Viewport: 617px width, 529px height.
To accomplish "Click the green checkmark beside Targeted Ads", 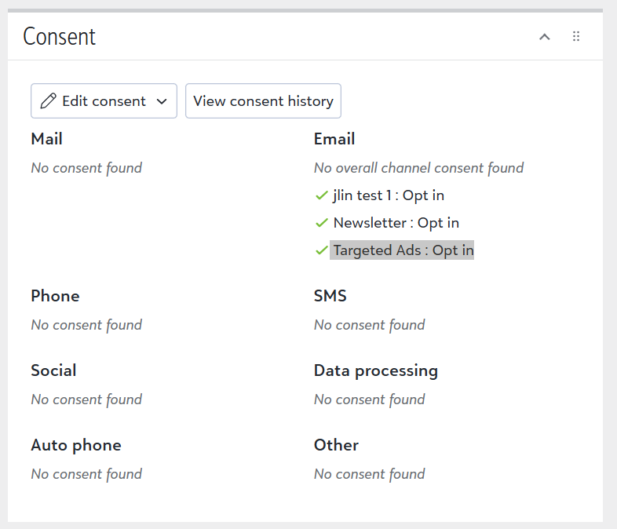I will 321,250.
